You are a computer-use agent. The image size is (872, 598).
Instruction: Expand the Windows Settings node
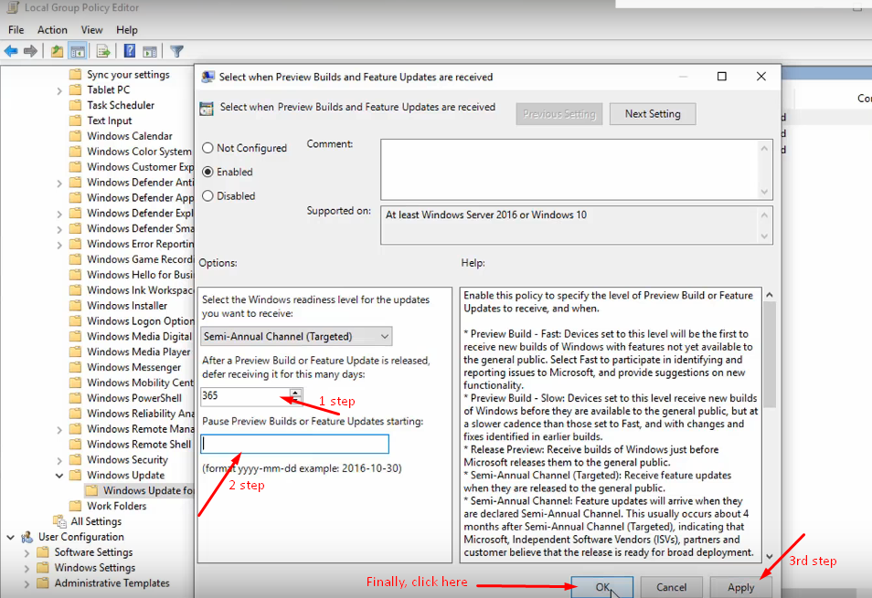[27, 568]
